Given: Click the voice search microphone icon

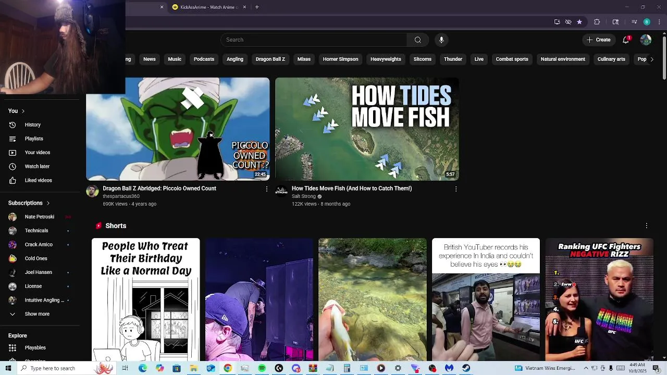Looking at the screenshot, I should (441, 40).
